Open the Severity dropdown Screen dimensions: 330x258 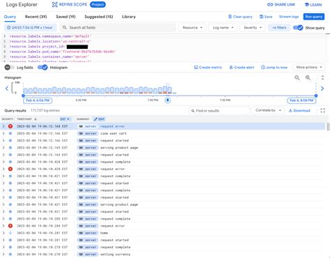pos(253,28)
